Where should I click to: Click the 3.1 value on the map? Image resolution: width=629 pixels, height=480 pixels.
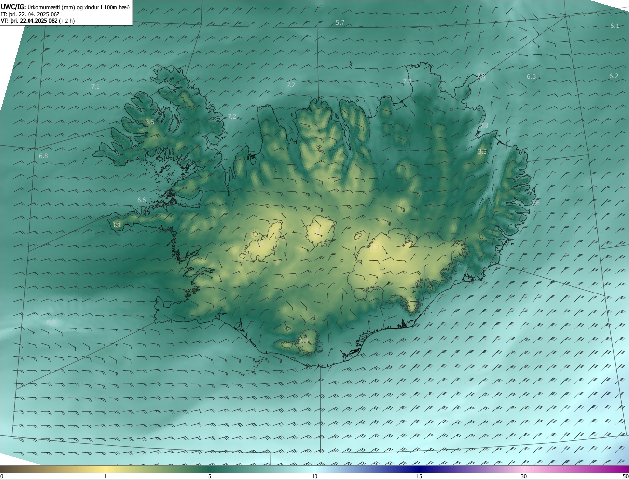[x=116, y=225]
